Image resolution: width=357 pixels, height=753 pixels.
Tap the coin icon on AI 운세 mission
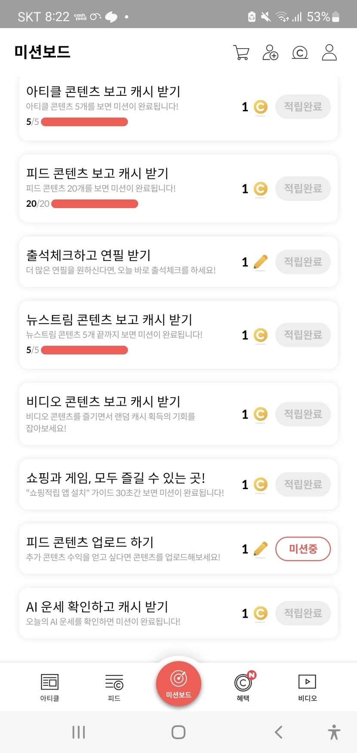[x=261, y=613]
